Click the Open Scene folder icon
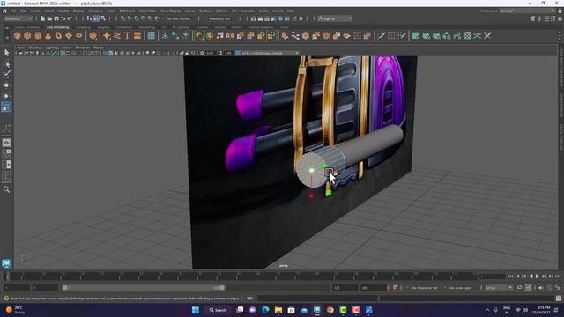 (49, 18)
